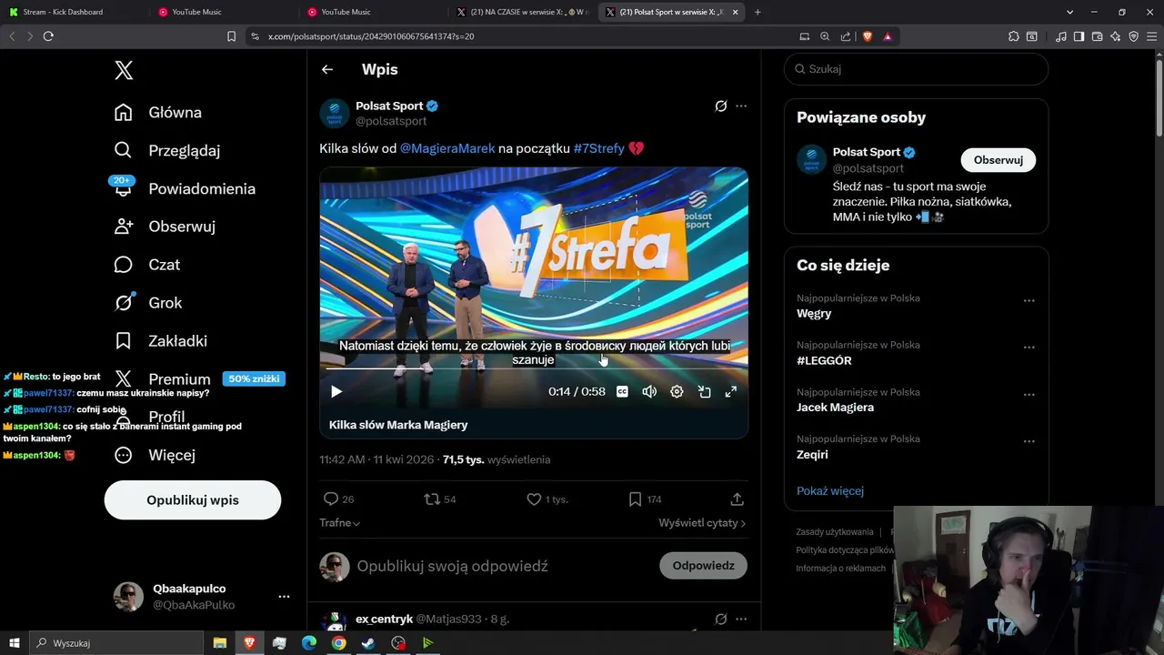Go back using the Wpis arrow
This screenshot has height=655, width=1164.
pyautogui.click(x=327, y=69)
